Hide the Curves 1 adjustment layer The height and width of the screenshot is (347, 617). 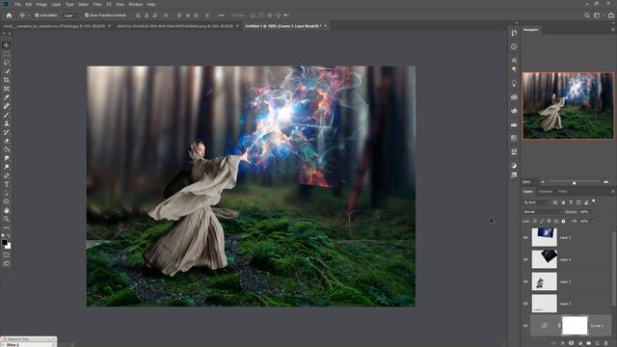[525, 326]
